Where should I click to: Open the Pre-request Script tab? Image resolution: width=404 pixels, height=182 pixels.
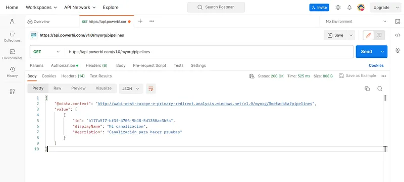(x=149, y=66)
